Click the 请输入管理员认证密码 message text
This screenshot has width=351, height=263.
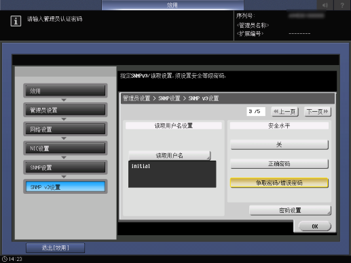(x=55, y=19)
